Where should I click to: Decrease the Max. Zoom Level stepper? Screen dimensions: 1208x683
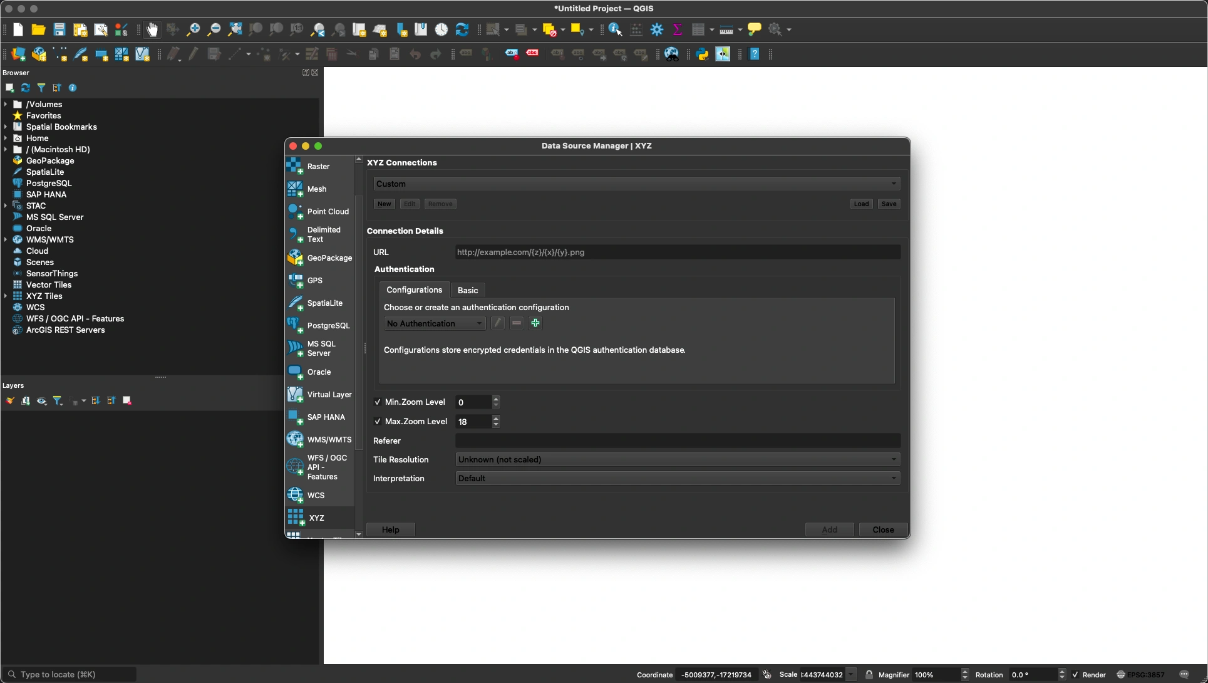pos(496,425)
